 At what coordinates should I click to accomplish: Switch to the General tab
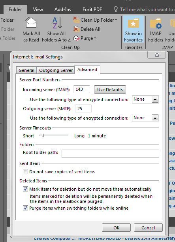26,70
